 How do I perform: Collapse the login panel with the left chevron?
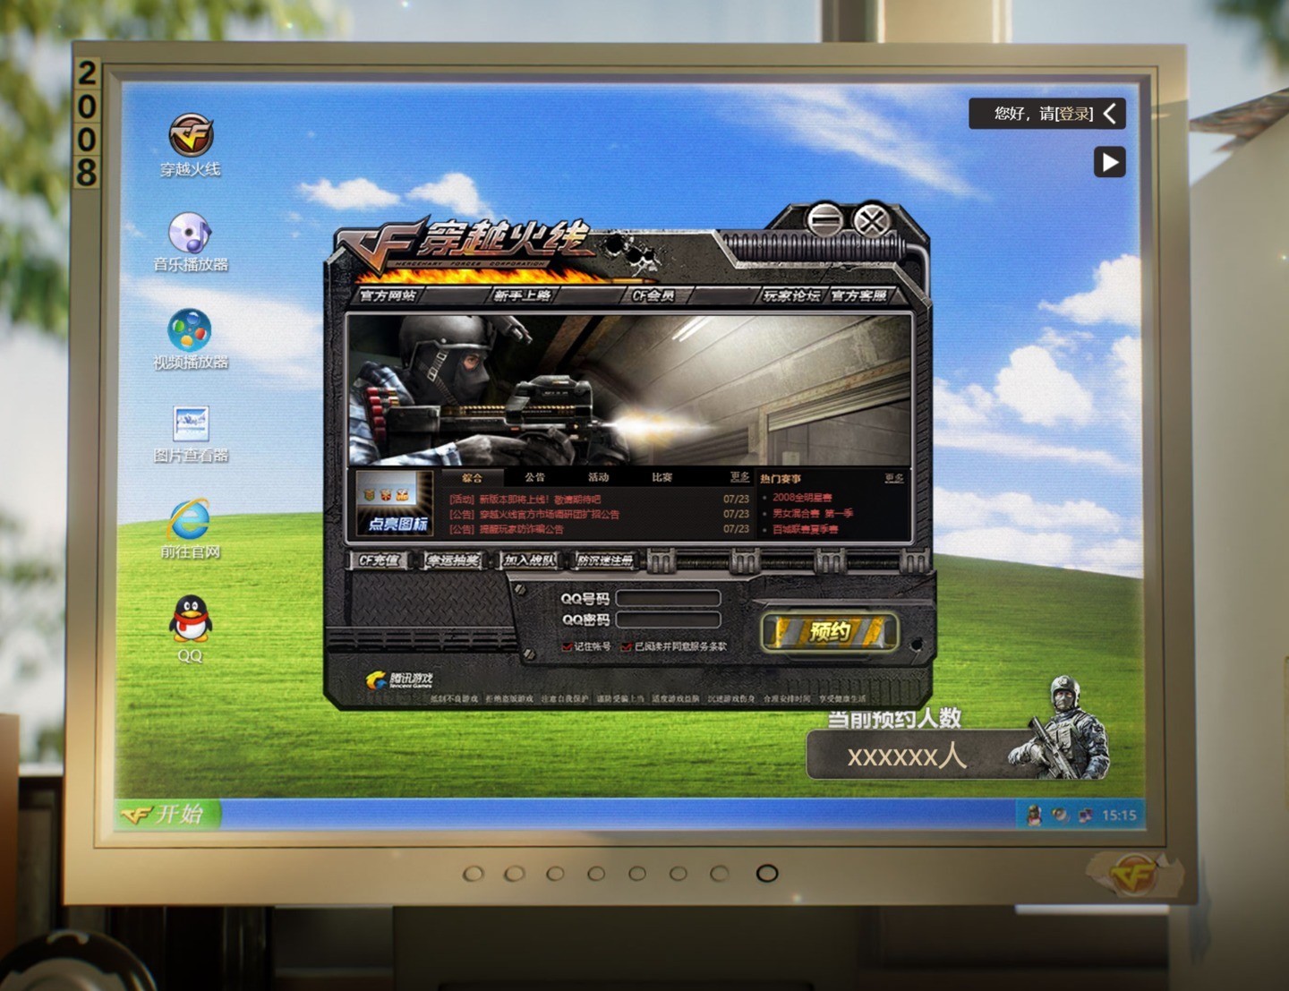(1110, 114)
